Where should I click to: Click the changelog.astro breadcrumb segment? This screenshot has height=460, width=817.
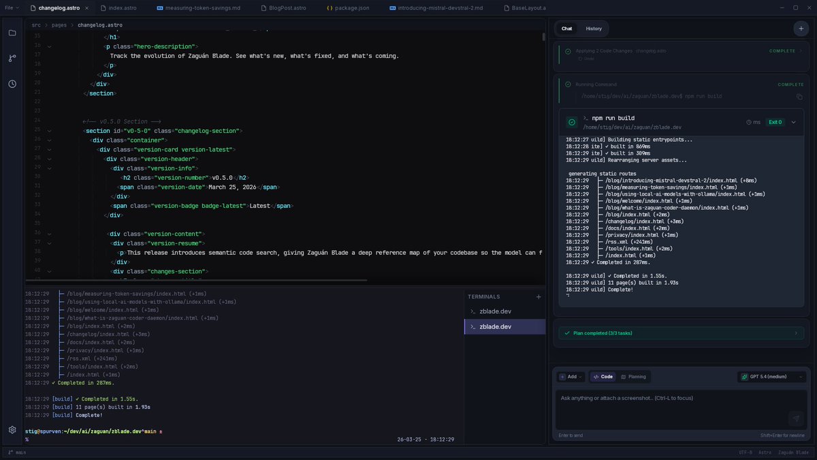click(100, 25)
